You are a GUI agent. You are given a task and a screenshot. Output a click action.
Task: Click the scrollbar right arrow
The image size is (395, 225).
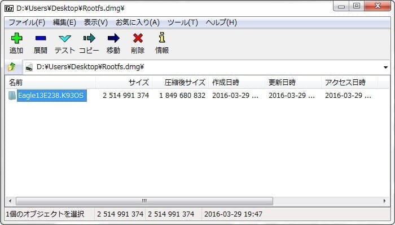(x=384, y=201)
